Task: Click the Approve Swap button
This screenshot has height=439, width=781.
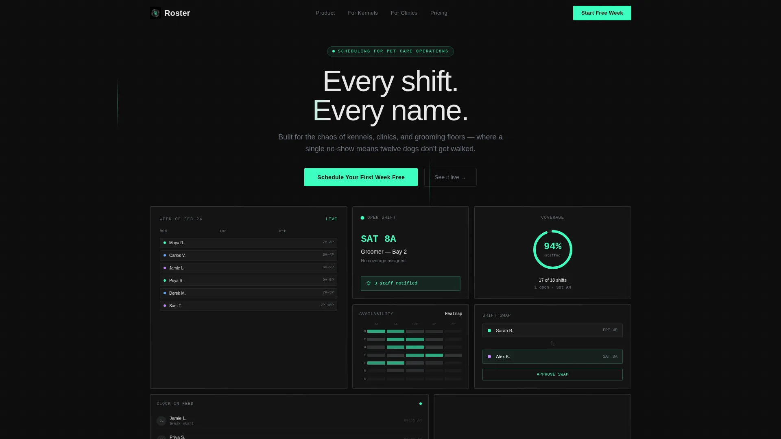Action: (x=552, y=374)
